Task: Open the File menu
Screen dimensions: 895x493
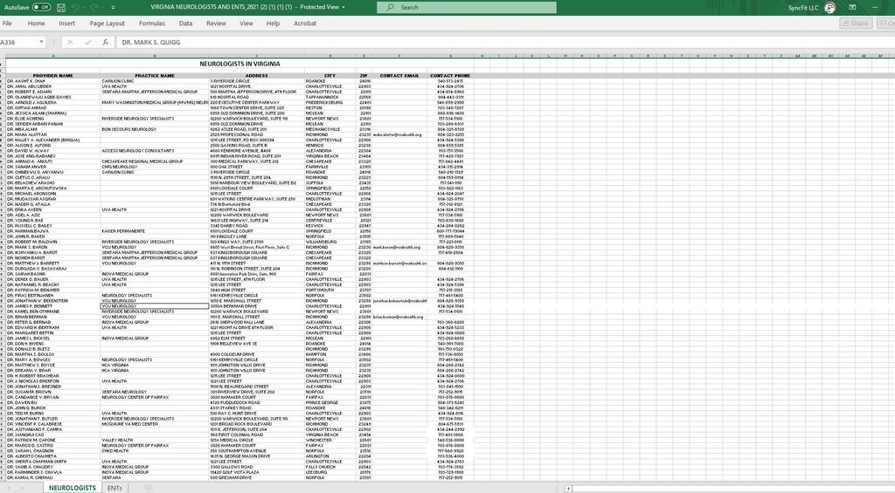Action: click(x=7, y=24)
